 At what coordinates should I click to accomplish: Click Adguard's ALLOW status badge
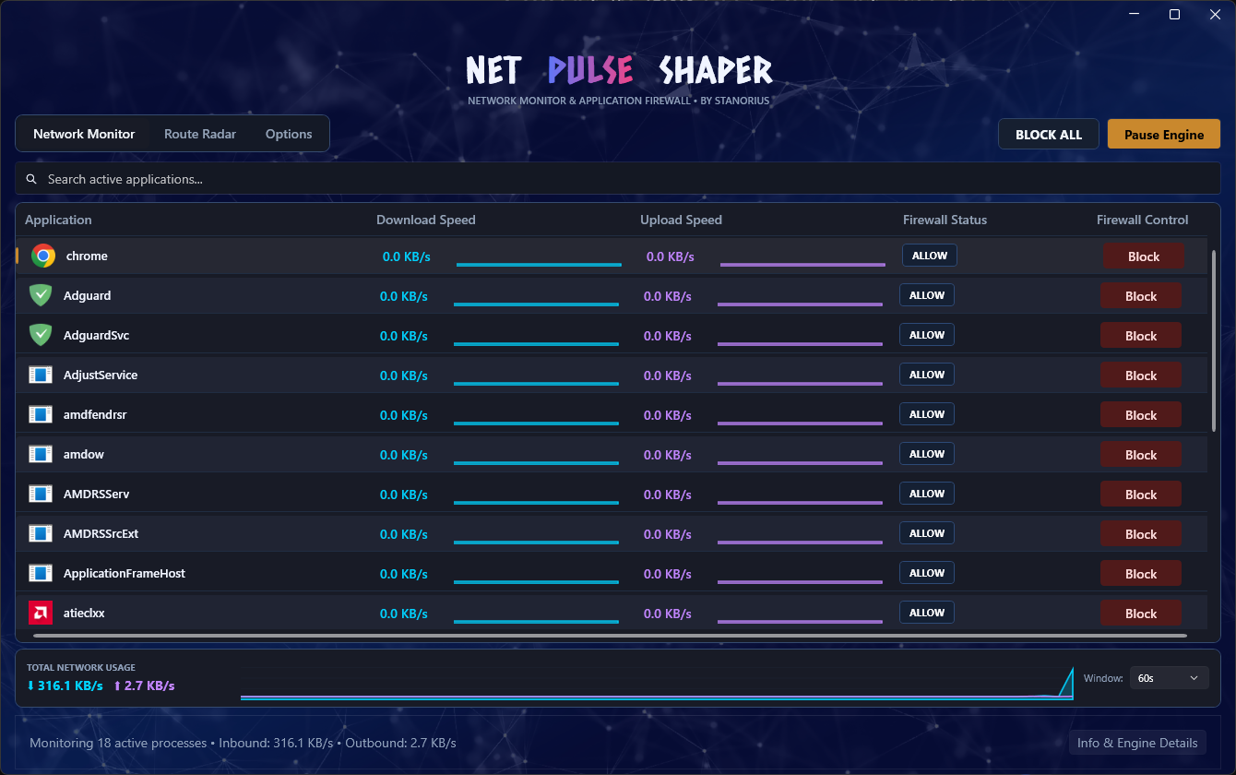click(927, 295)
